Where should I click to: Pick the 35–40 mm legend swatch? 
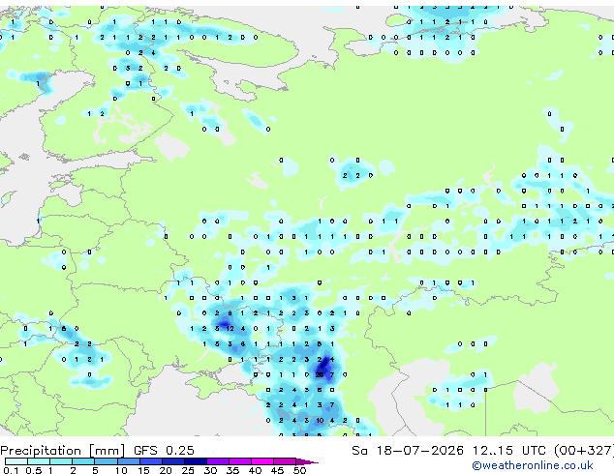coord(240,461)
